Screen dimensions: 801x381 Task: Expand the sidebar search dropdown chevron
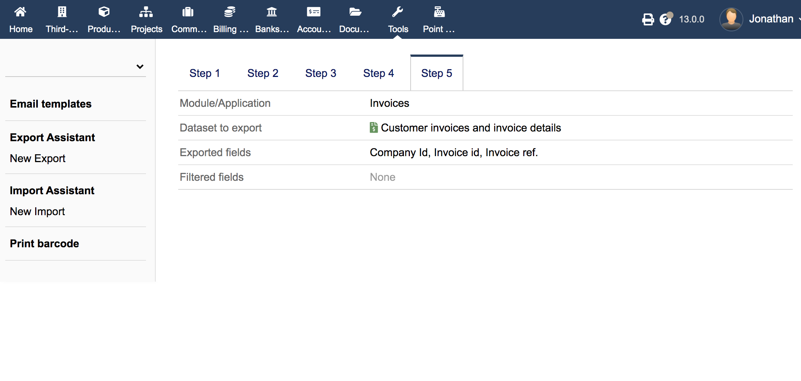140,66
